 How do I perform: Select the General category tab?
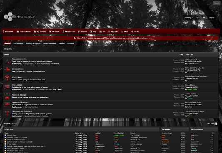point(7,43)
